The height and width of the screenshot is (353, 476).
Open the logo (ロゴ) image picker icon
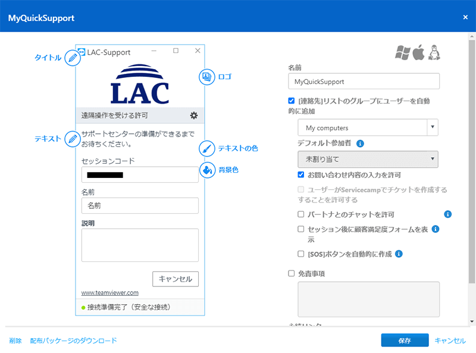(x=206, y=77)
